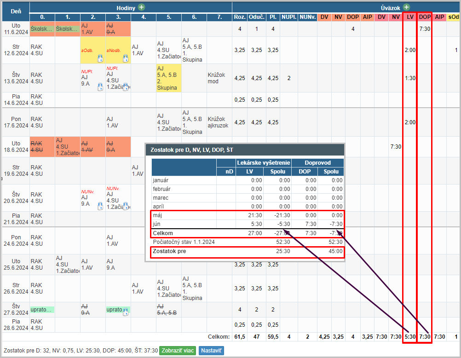461x358 pixels.
Task: Click lock icon on 27.6.2024 uprato cell
Action: click(x=125, y=312)
